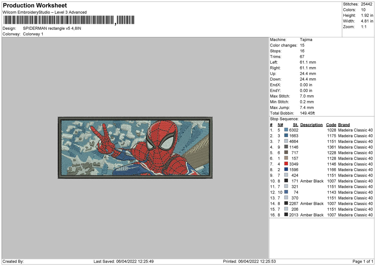Click the Brand column header
The height and width of the screenshot is (266, 376).
pos(344,125)
